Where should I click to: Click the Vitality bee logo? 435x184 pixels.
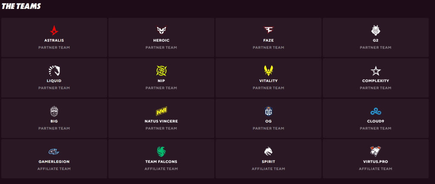pos(268,70)
